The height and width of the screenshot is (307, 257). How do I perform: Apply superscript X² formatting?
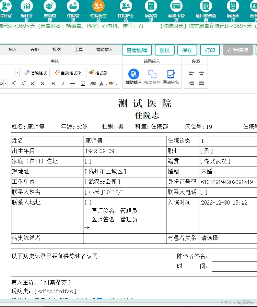[33, 84]
